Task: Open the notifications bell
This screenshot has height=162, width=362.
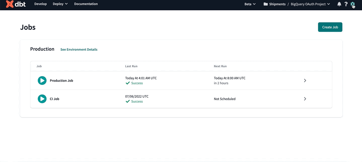Action: [339, 4]
